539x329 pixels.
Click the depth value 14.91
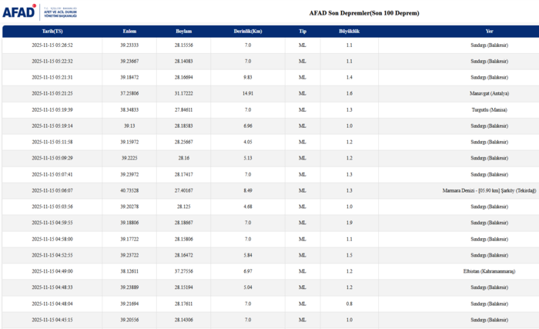pos(248,93)
